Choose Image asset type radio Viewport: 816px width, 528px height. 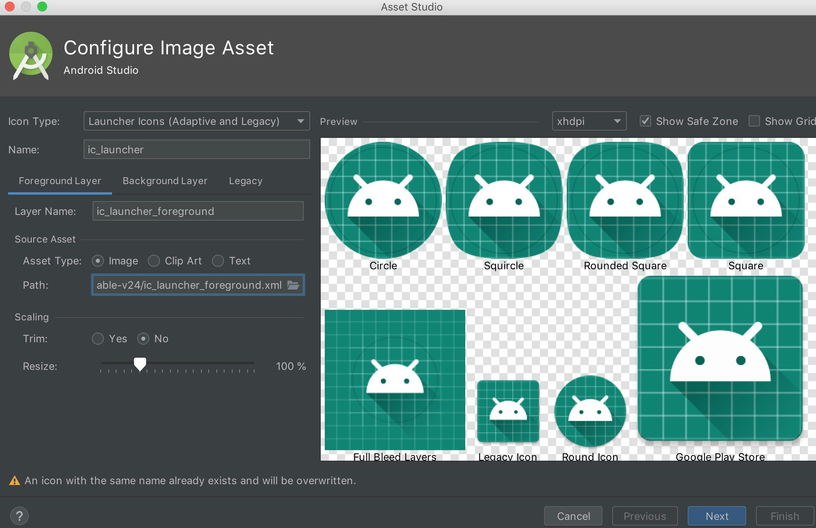point(98,261)
